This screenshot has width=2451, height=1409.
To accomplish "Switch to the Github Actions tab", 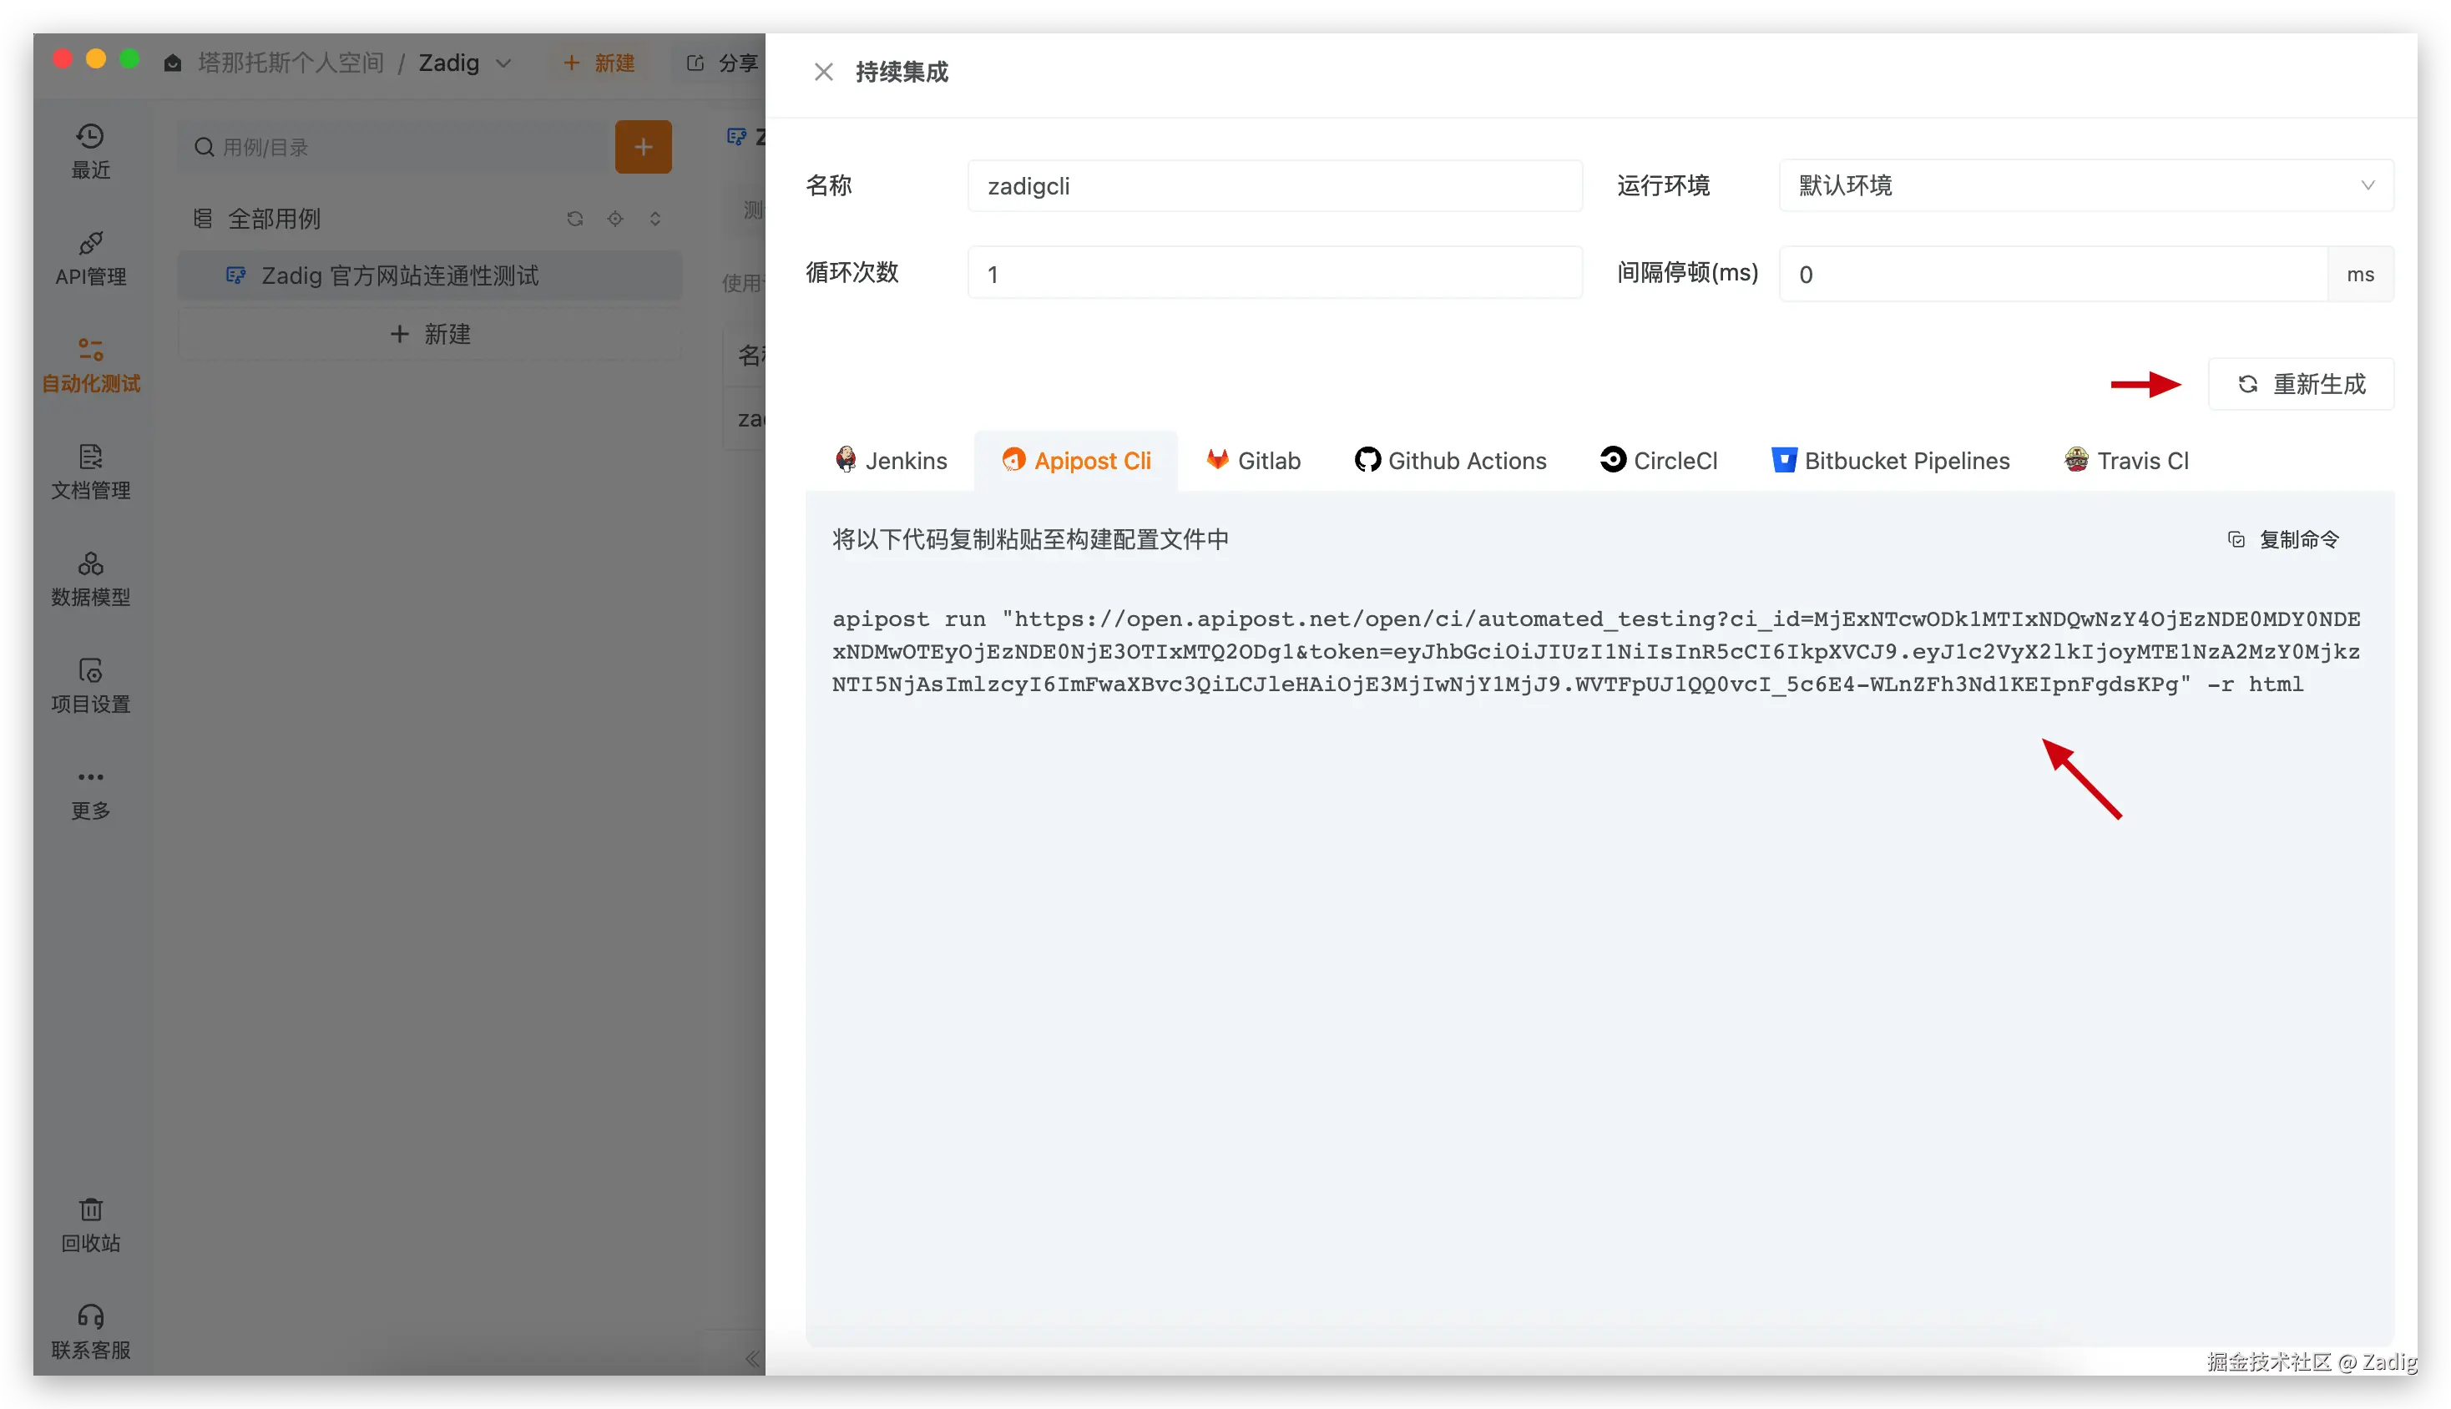I will pos(1449,461).
